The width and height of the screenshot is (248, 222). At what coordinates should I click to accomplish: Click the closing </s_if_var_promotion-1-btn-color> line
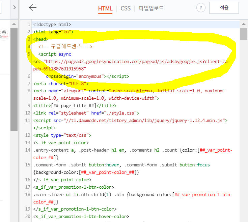click(x=75, y=209)
